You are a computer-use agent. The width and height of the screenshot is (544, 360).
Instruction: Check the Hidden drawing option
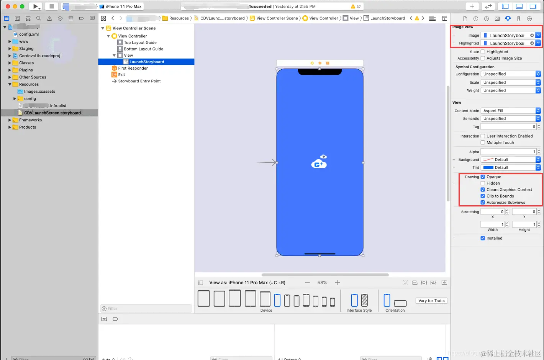coord(483,183)
